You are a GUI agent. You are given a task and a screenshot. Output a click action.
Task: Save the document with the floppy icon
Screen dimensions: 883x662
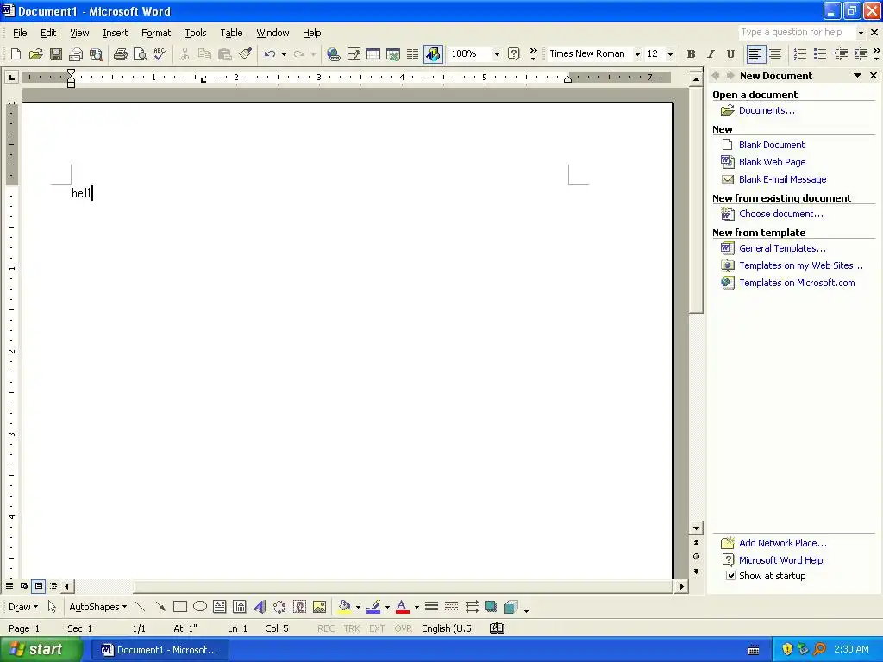coord(56,54)
